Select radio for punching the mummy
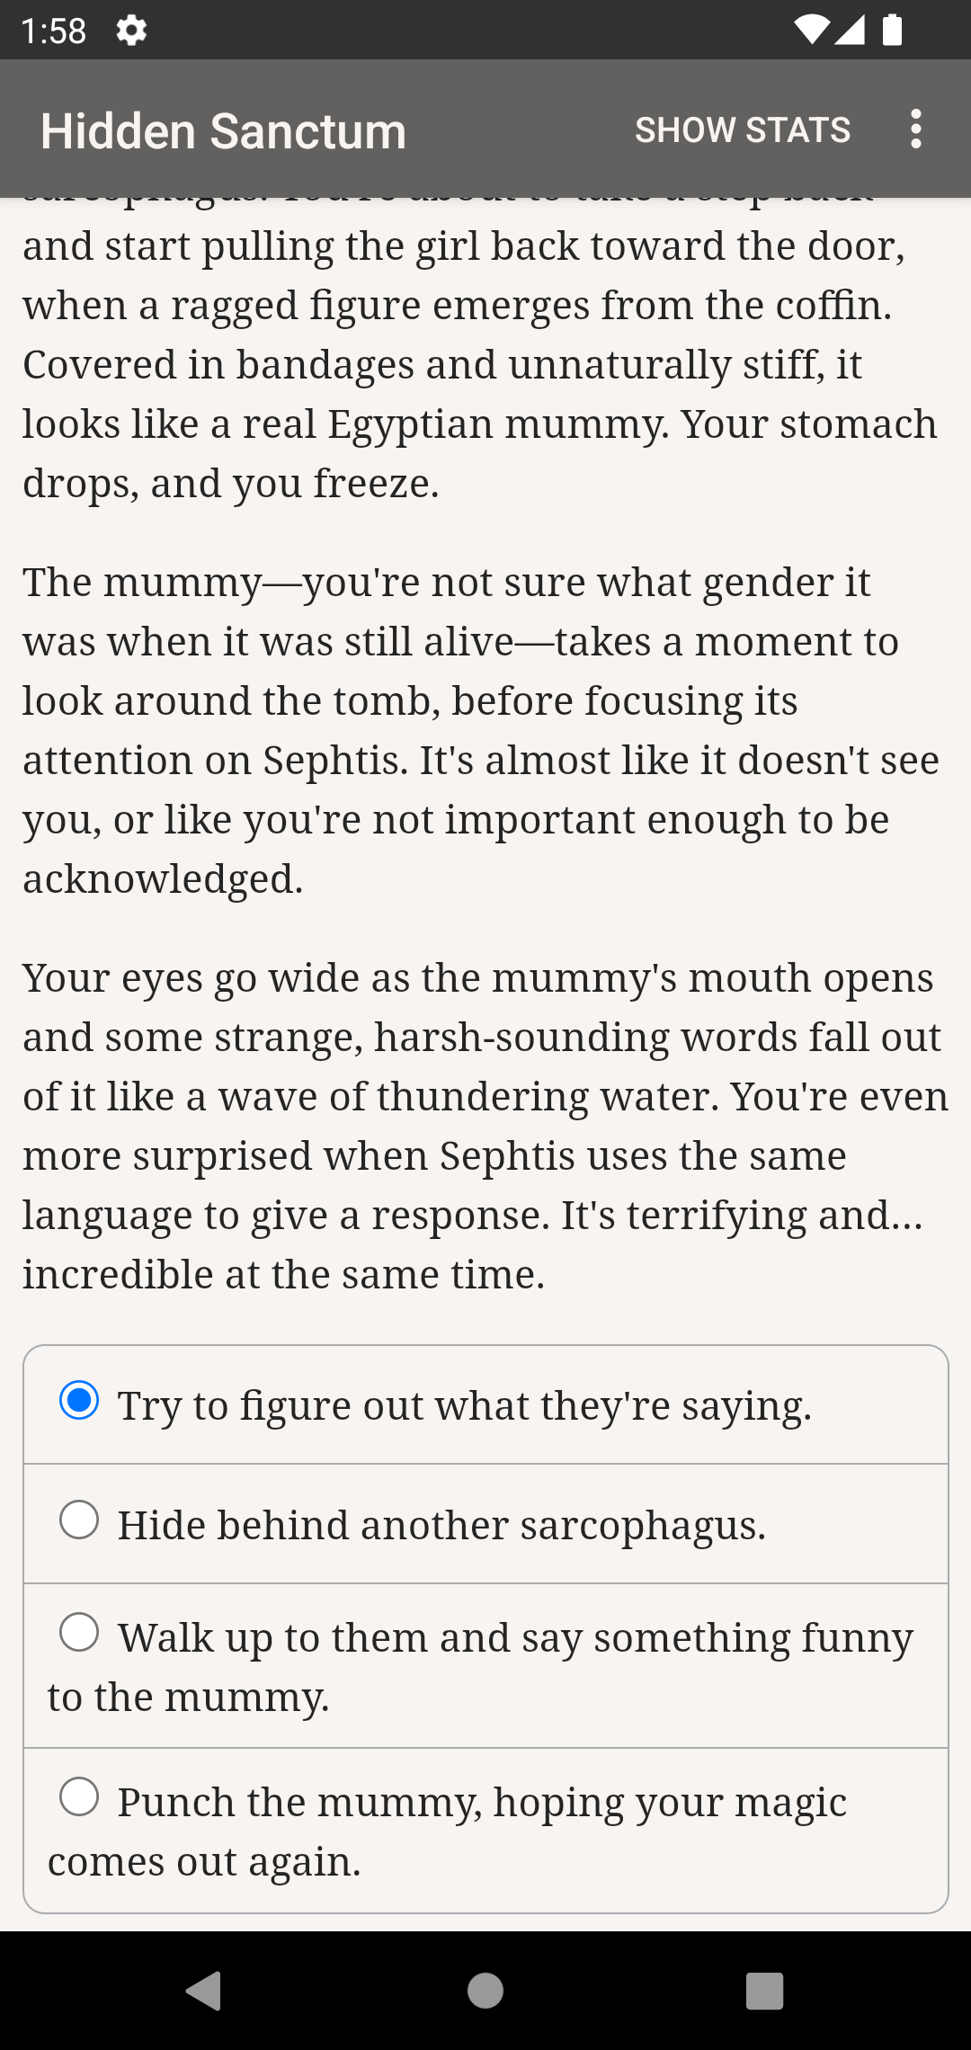 [79, 1797]
